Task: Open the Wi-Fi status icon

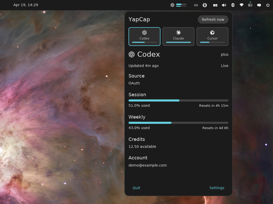Action: tap(241, 5)
